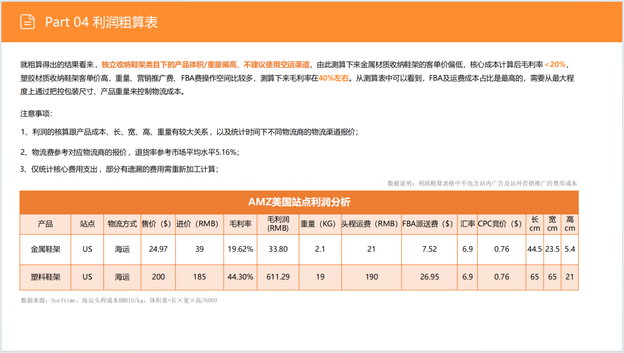Select the '宽 cm' column header

pos(552,224)
